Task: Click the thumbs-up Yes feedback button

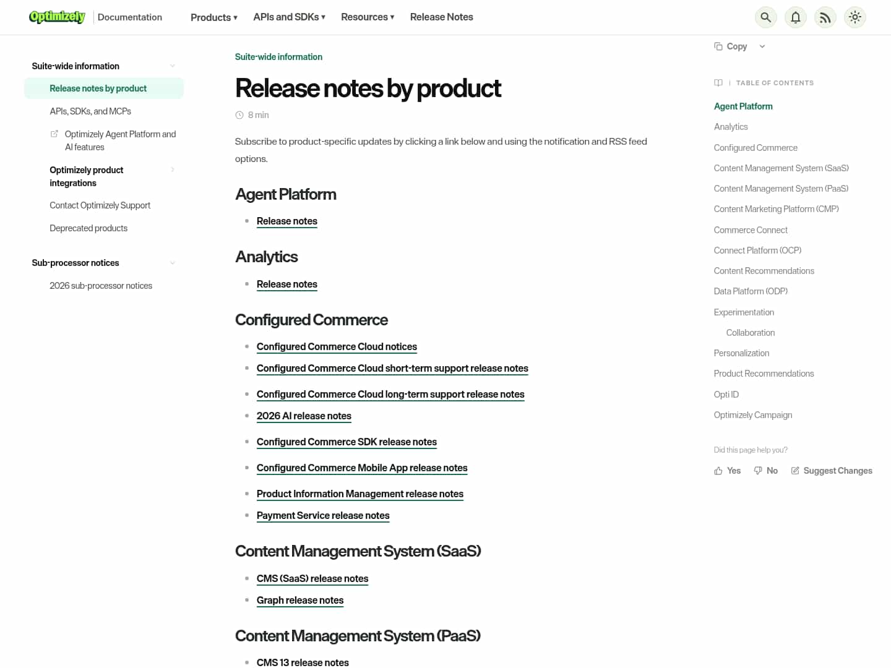Action: (727, 471)
